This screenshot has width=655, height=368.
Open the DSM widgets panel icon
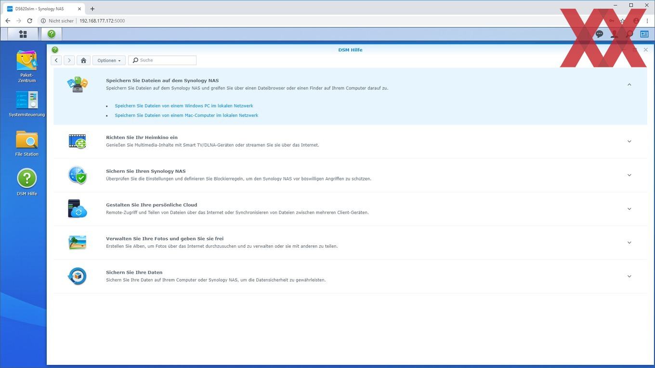[x=644, y=34]
